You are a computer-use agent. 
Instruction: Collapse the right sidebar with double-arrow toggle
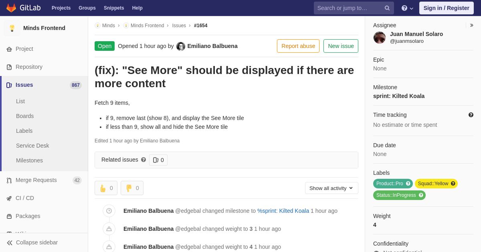pos(471,25)
